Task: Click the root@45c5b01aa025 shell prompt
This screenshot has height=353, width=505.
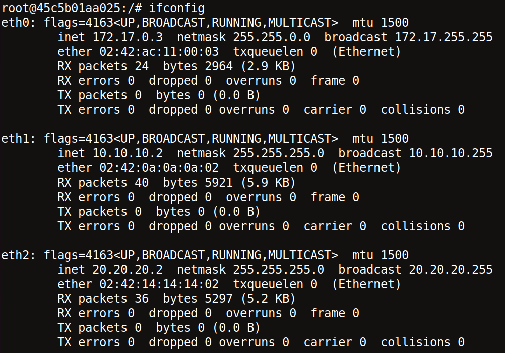Action: [71, 8]
